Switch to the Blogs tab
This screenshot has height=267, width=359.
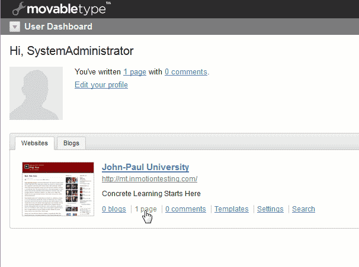pyautogui.click(x=71, y=143)
